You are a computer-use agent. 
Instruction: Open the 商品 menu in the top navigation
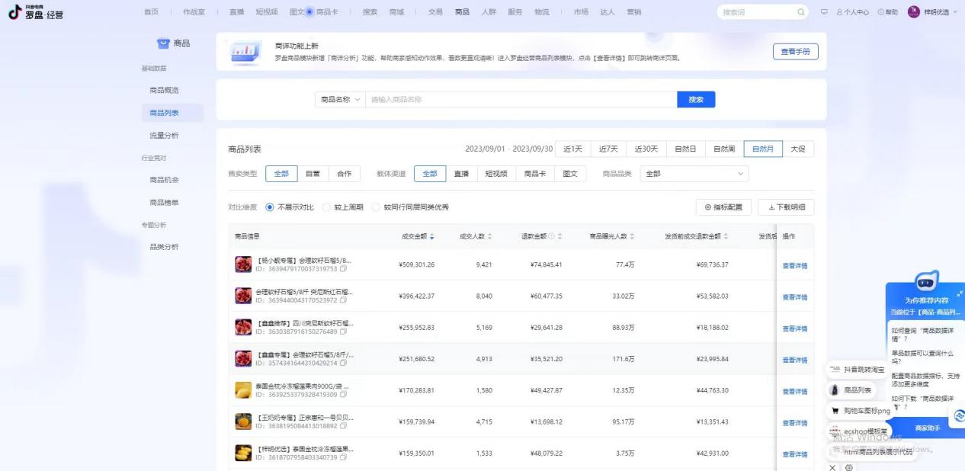pyautogui.click(x=461, y=11)
